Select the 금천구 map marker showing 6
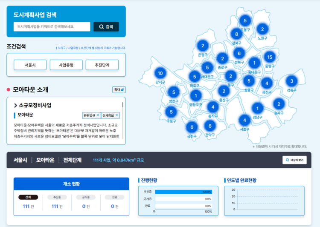Image resolution: width=320 pixels, height=227 pixels. pos(192,127)
